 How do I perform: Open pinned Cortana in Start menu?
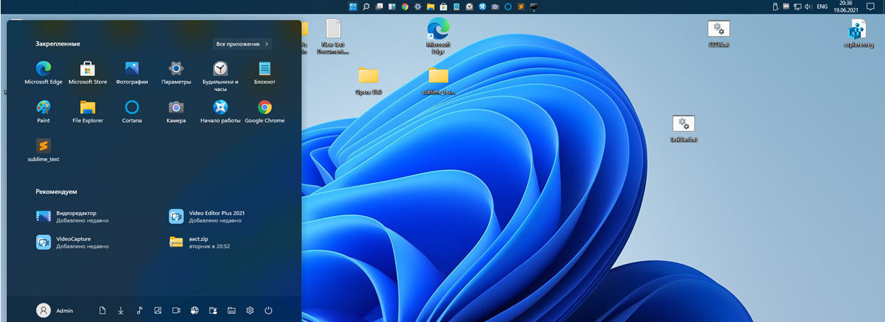tap(132, 111)
